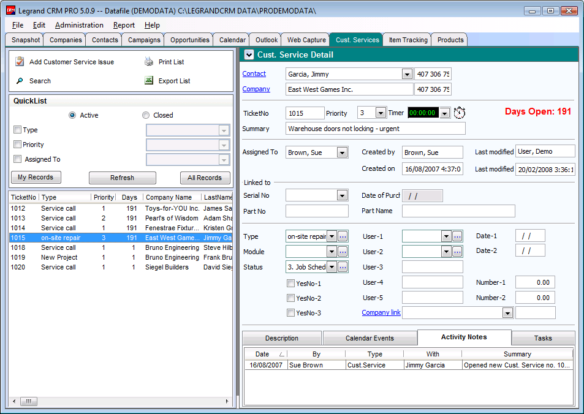Open the Status field ellipsis lookup button
The height and width of the screenshot is (414, 584).
pos(343,267)
